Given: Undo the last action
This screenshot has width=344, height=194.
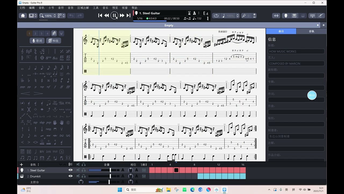Looking at the screenshot, I should pos(71,16).
